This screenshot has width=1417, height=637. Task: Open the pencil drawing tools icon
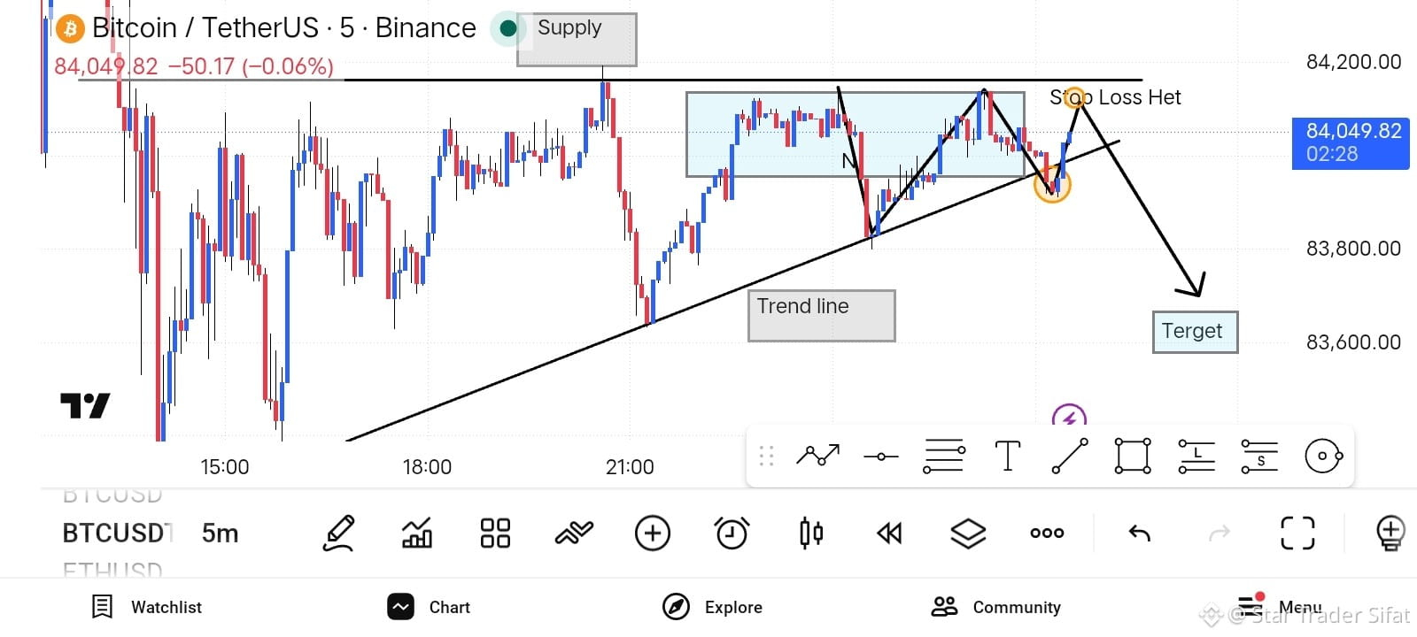(x=339, y=533)
